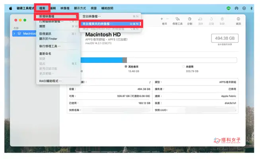This screenshot has height=159, width=260.
Task: Click the 內部 sidebar section header
Action: (16, 28)
